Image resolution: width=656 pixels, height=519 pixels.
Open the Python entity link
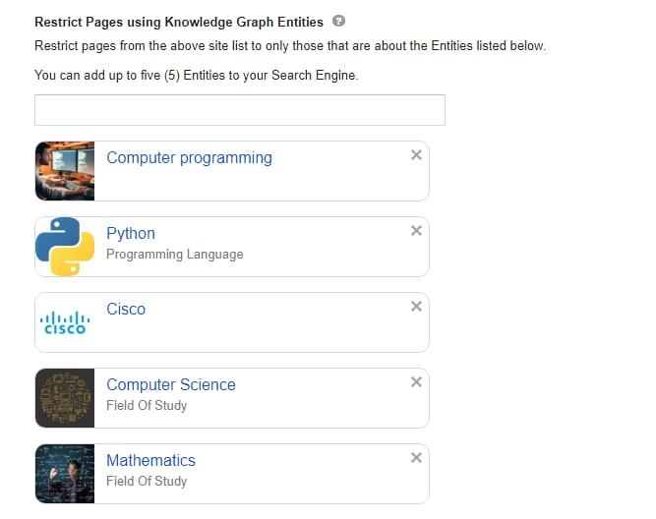point(131,233)
